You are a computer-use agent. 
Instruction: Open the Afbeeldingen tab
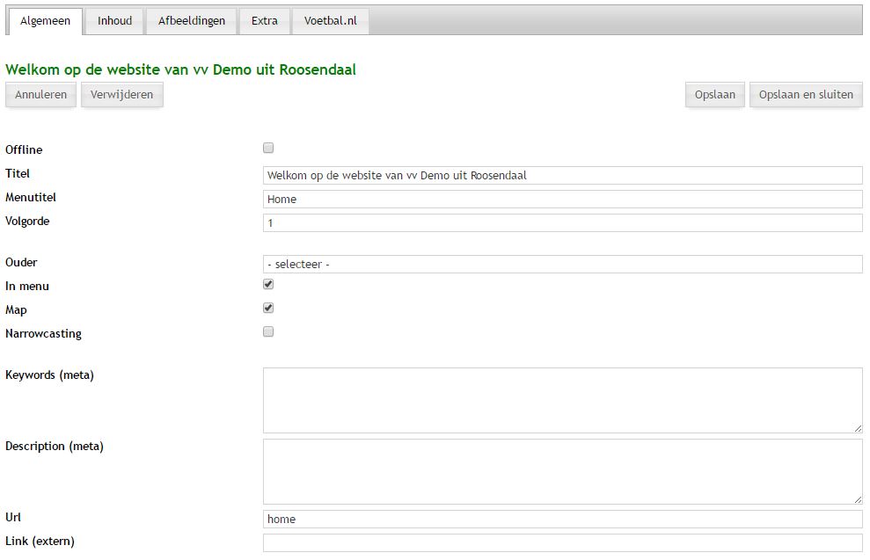(x=192, y=21)
